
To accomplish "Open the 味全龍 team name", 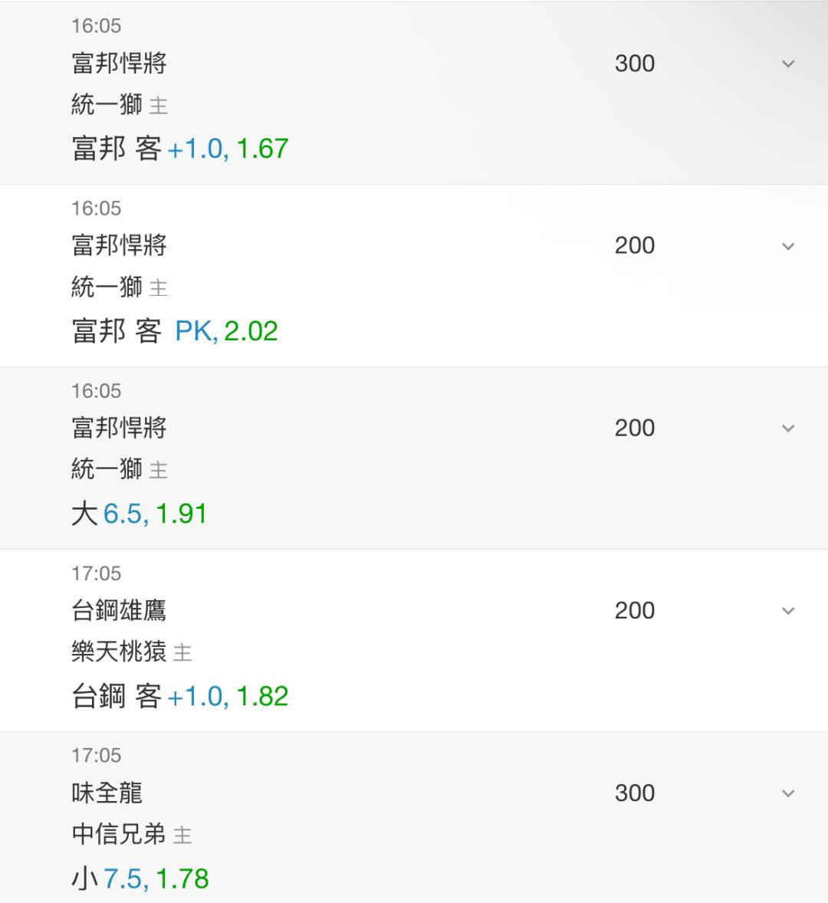I will click(x=107, y=793).
